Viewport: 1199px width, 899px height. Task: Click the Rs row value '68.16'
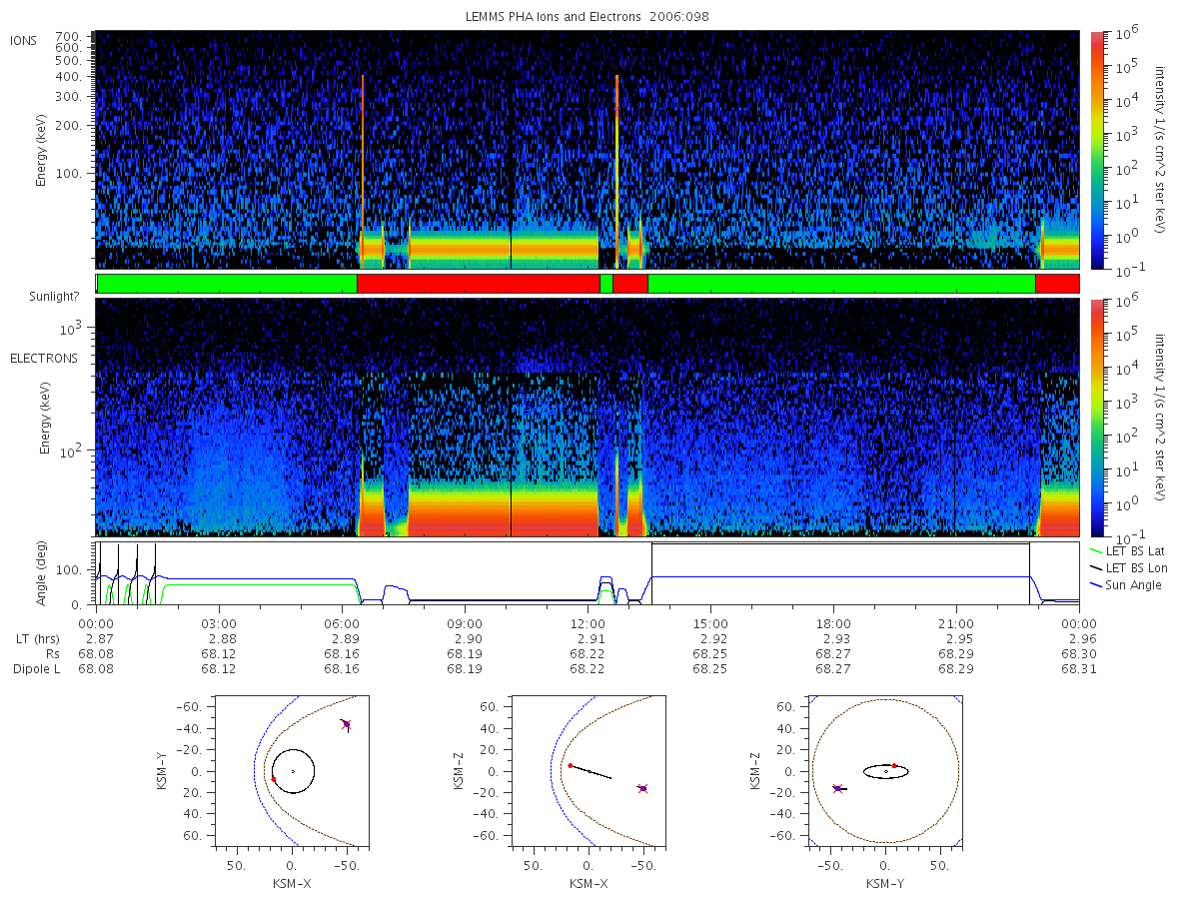pos(342,653)
